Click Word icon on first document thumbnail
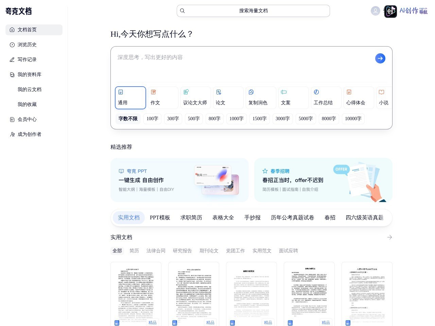This screenshot has height=326, width=435. point(117,323)
